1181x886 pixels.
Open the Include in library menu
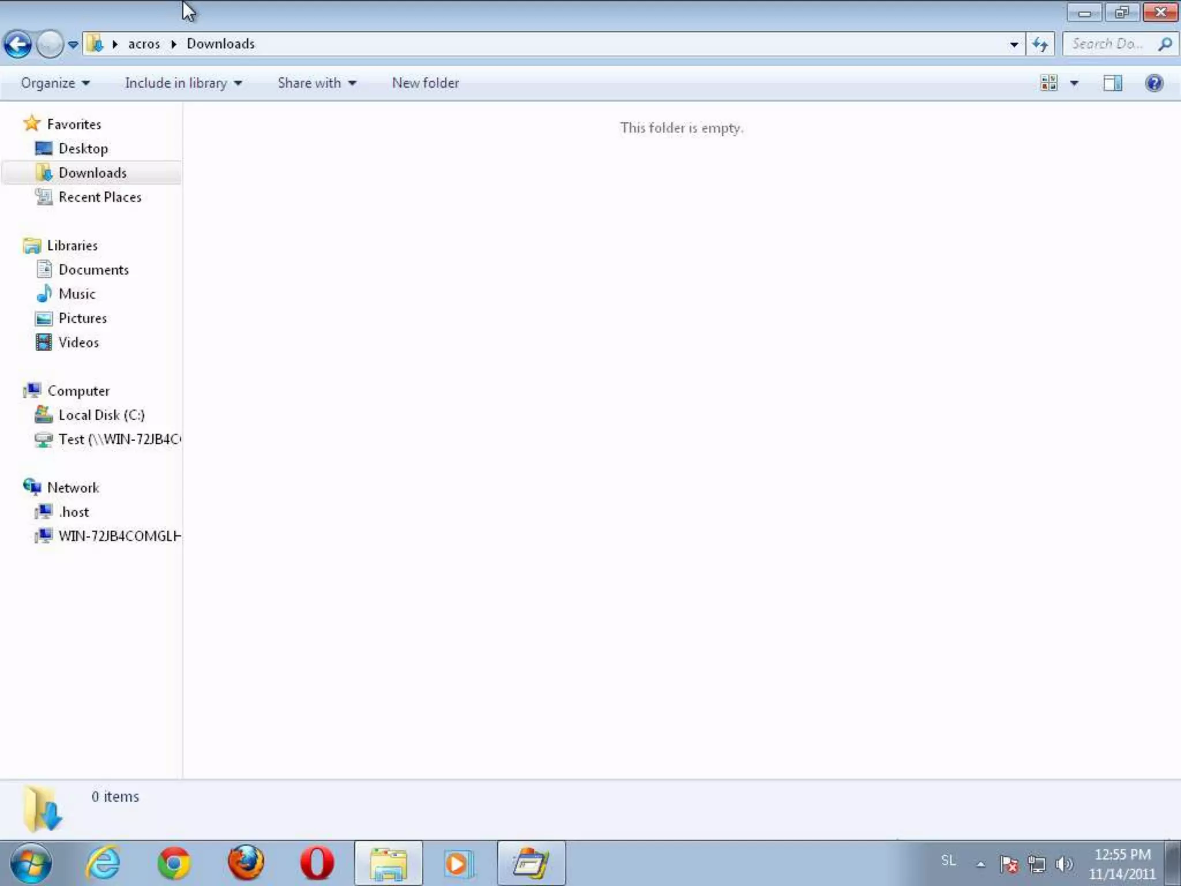click(x=183, y=83)
